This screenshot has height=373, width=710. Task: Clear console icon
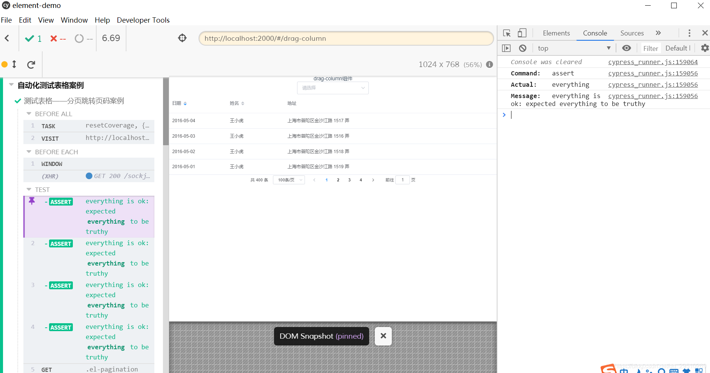(x=522, y=48)
